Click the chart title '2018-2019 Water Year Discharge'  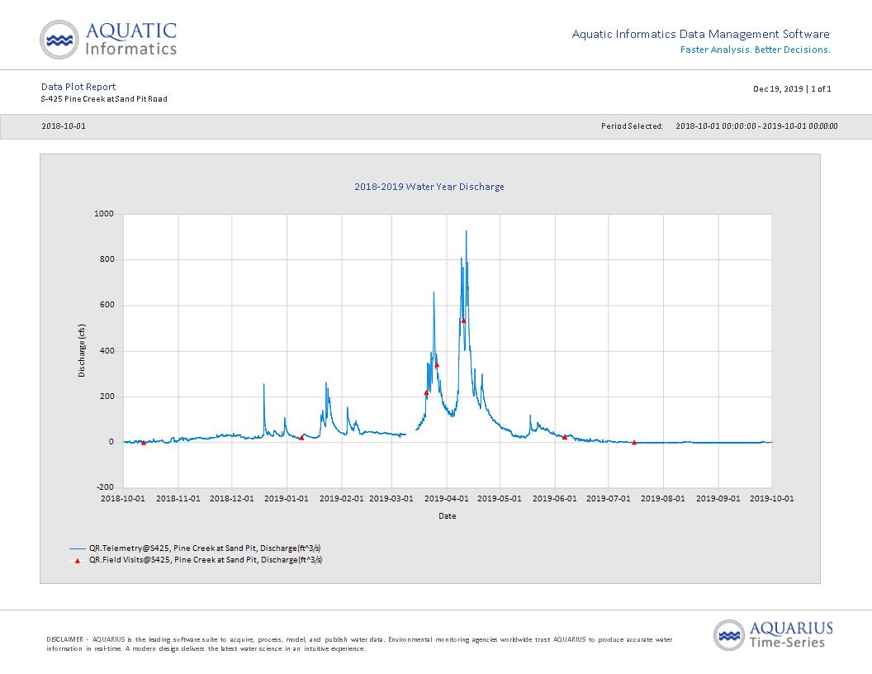[x=429, y=187]
